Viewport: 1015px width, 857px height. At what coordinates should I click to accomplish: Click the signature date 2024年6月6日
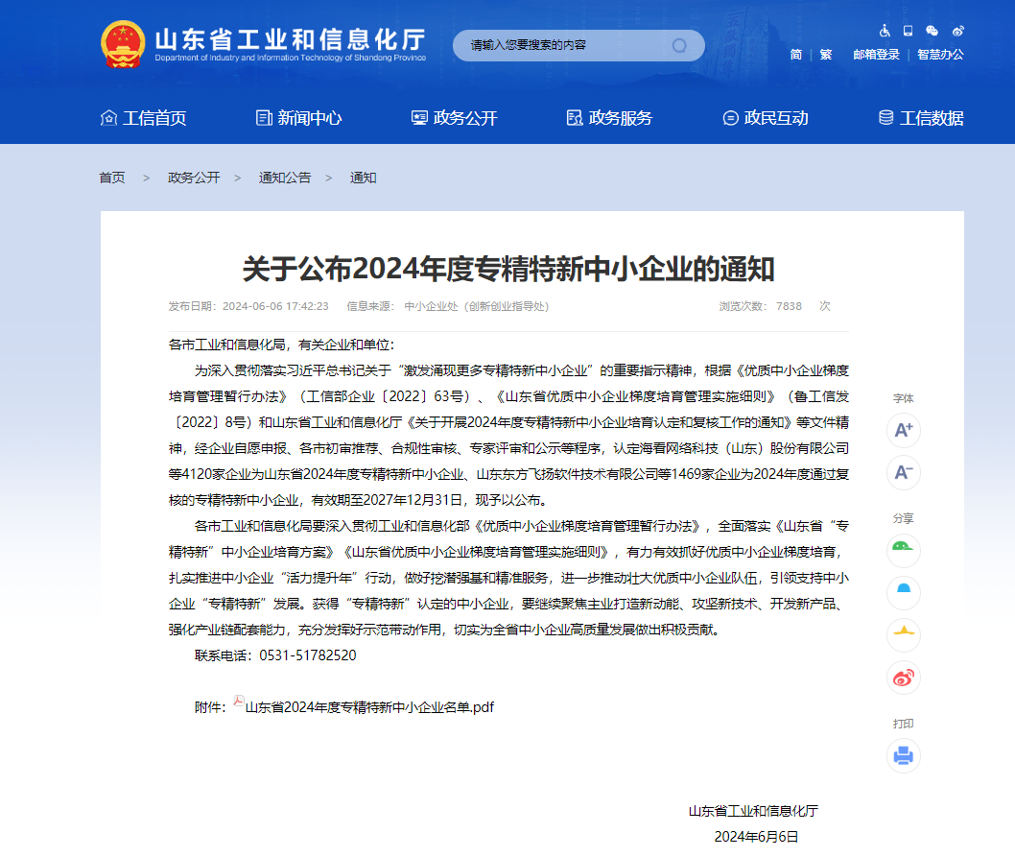[756, 837]
